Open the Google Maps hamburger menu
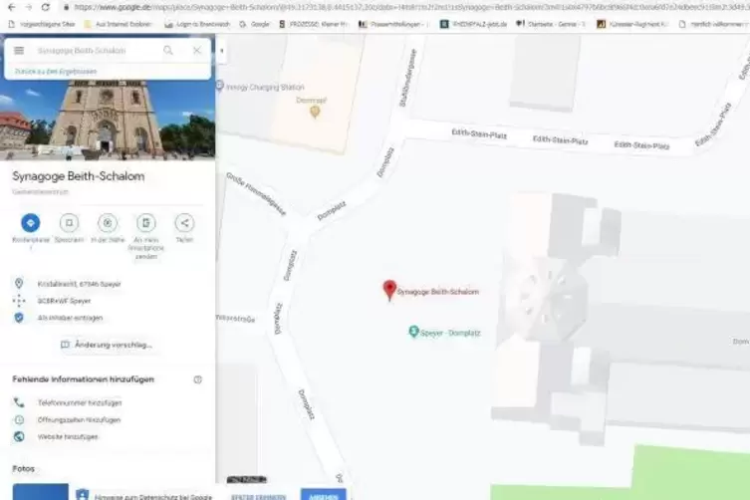 click(19, 50)
